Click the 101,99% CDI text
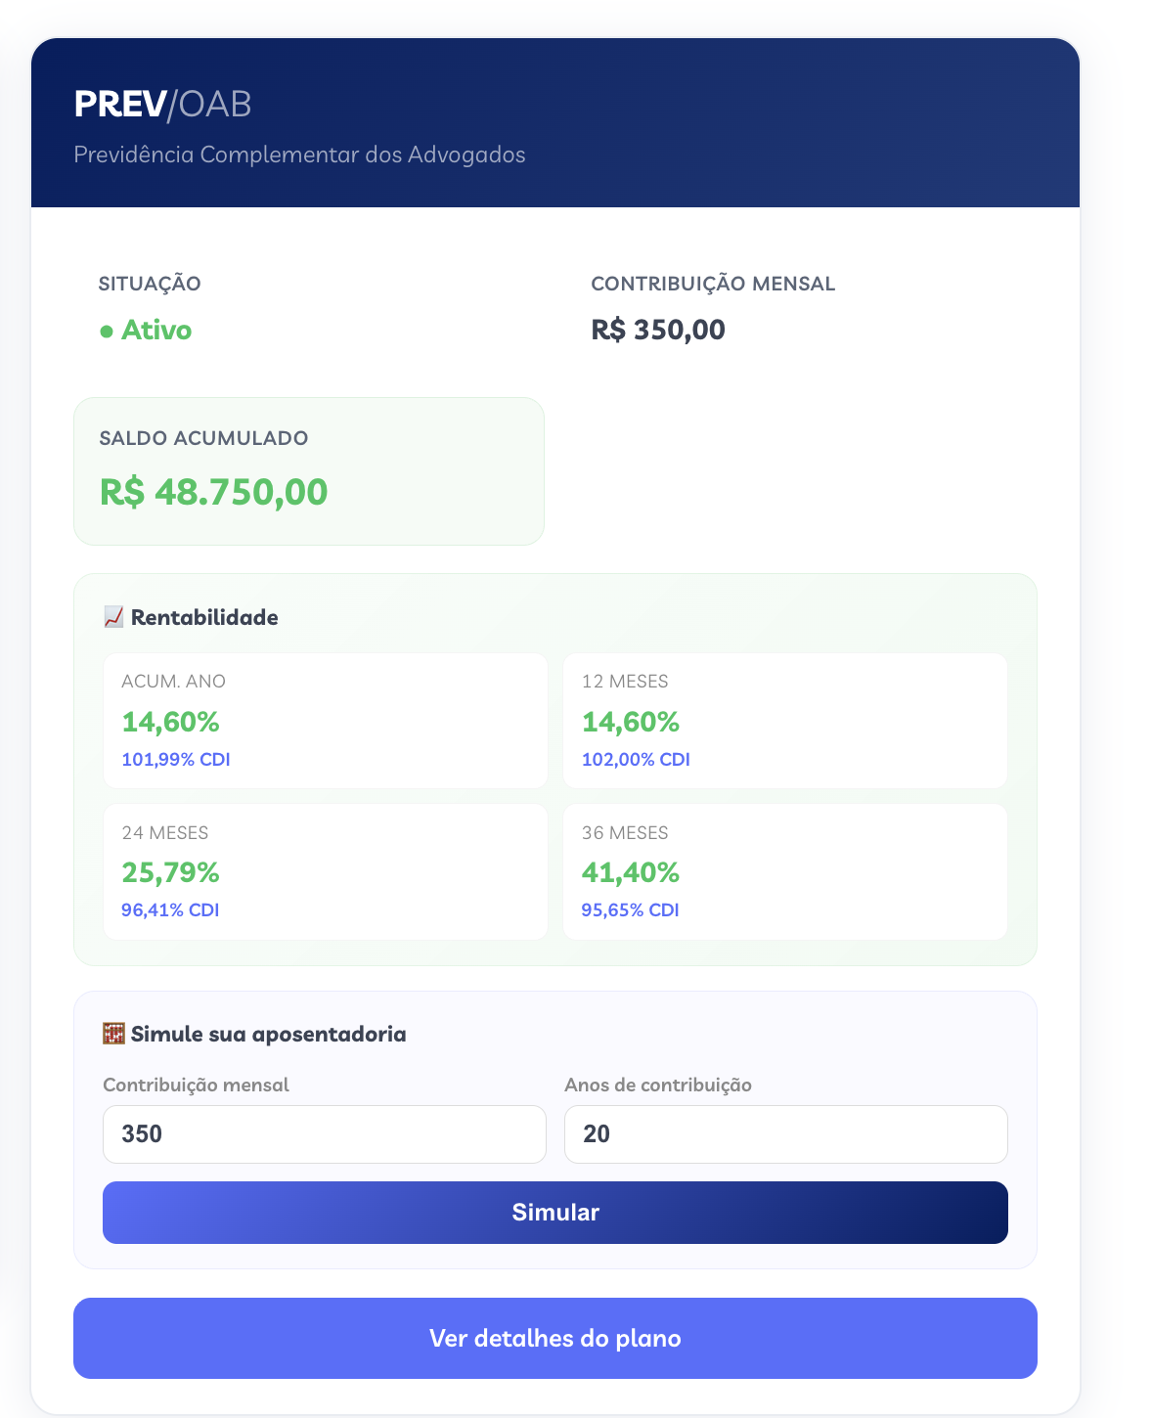This screenshot has height=1418, width=1152. click(176, 760)
